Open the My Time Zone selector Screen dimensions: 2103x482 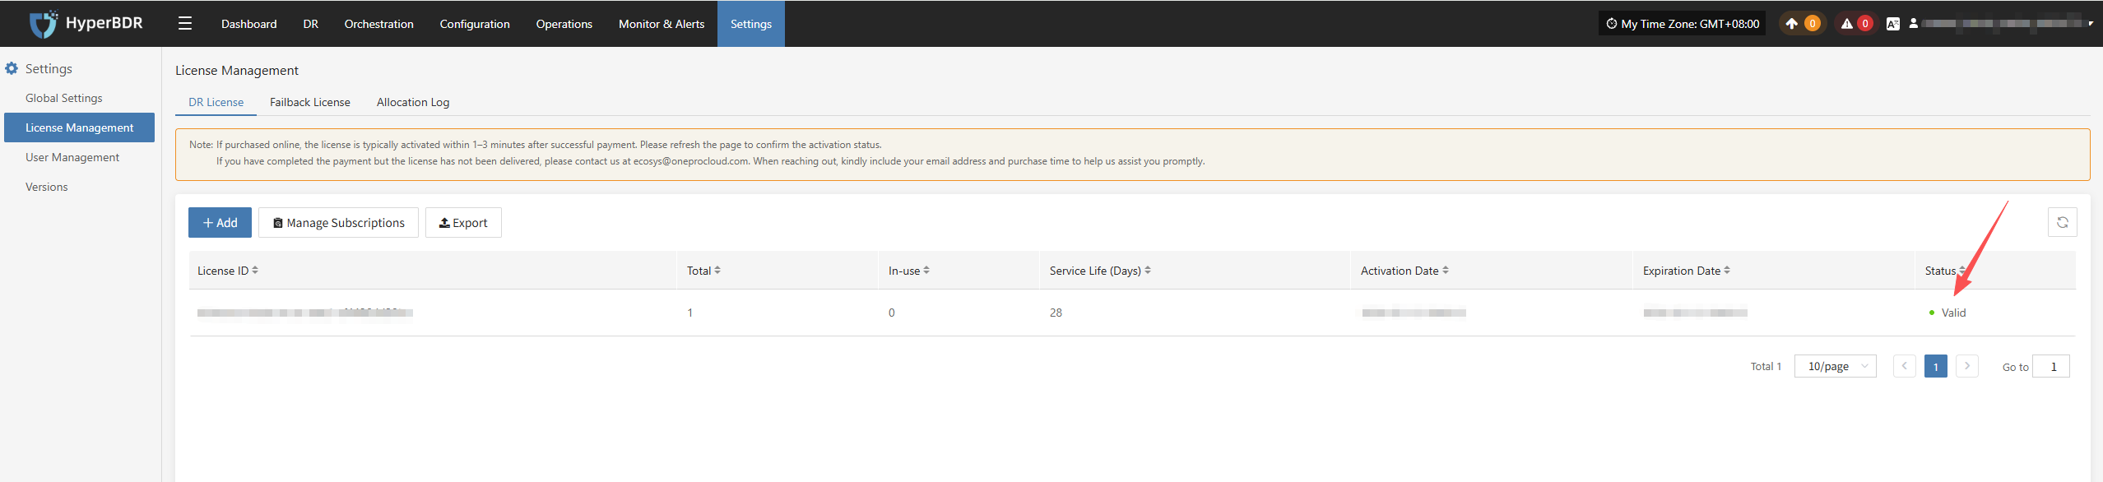(x=1682, y=24)
